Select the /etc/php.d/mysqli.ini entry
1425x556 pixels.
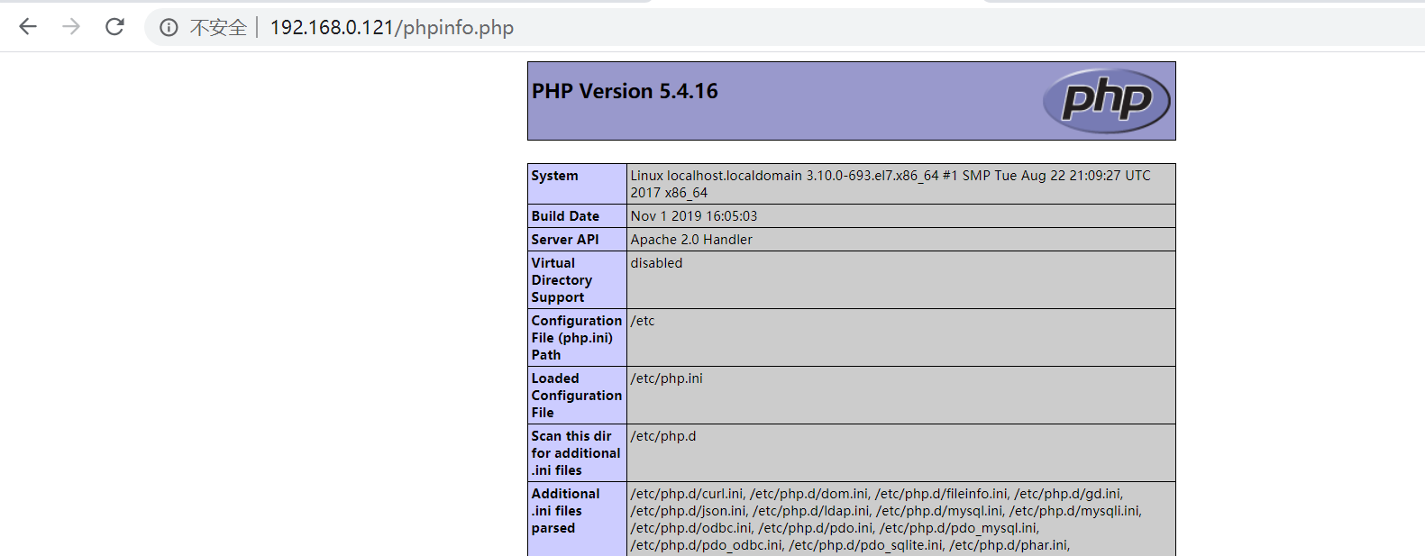click(x=1075, y=511)
